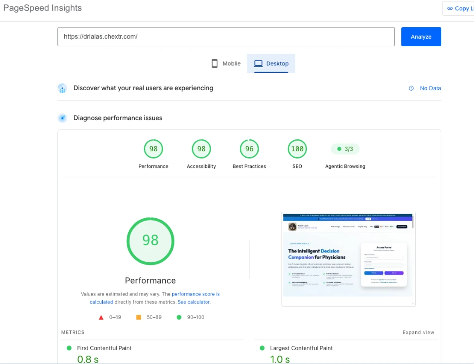Viewport: 474px width, 364px height.
Task: Click the real users experience icon
Action: point(62,88)
